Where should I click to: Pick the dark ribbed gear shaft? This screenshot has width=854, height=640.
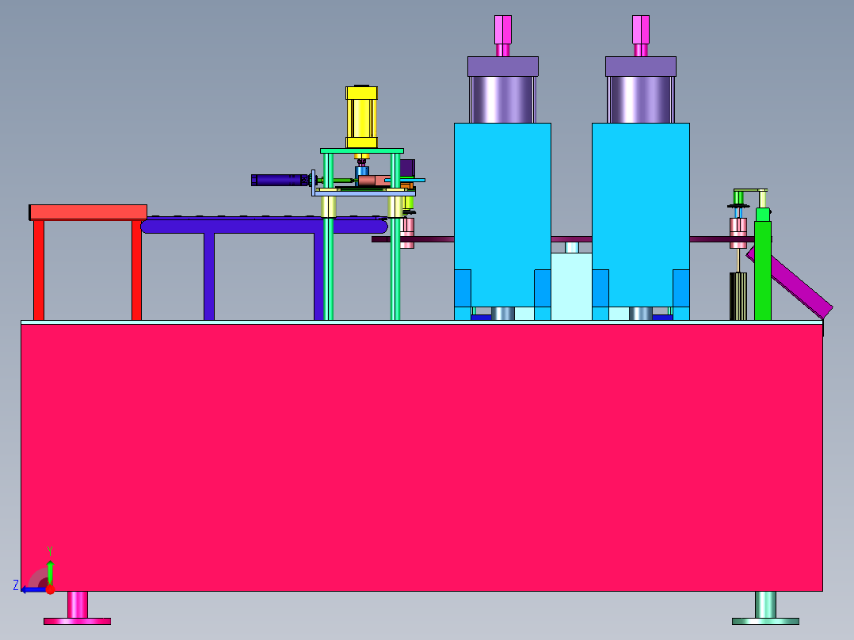point(738,296)
